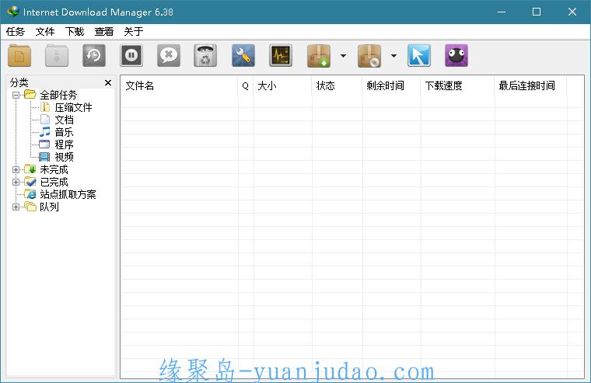The image size is (591, 383).
Task: Click the recycle bin delete-completed icon
Action: [205, 56]
